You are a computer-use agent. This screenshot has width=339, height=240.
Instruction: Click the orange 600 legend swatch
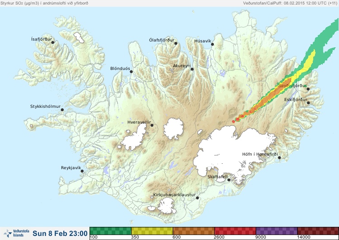pos(193,231)
